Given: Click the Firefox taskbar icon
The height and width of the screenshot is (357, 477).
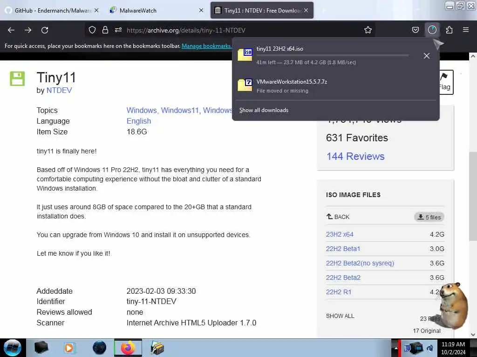Looking at the screenshot, I should pyautogui.click(x=128, y=348).
